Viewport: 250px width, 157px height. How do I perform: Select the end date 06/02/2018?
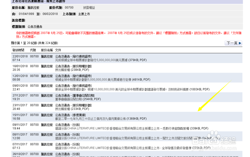point(50,14)
